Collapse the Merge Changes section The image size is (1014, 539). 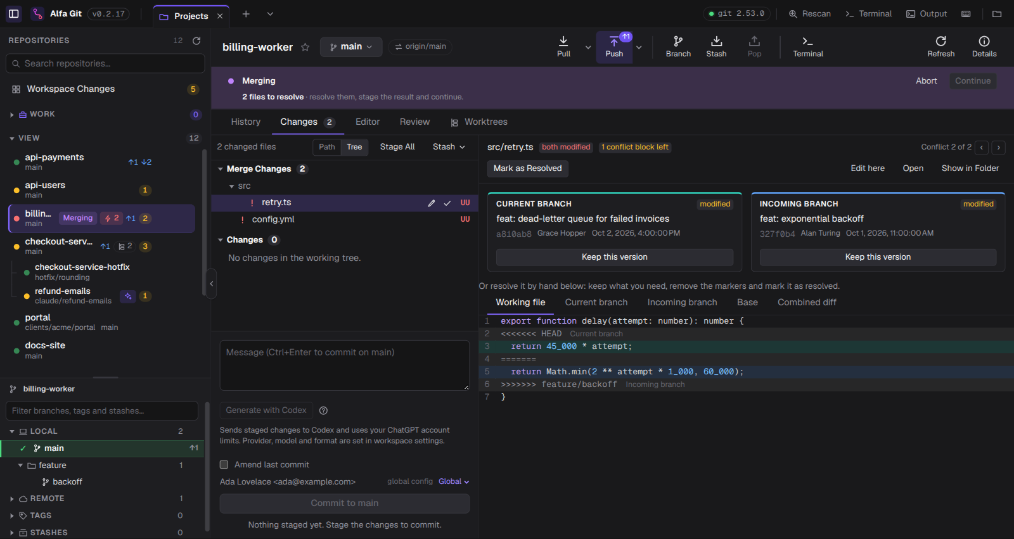[x=221, y=169]
